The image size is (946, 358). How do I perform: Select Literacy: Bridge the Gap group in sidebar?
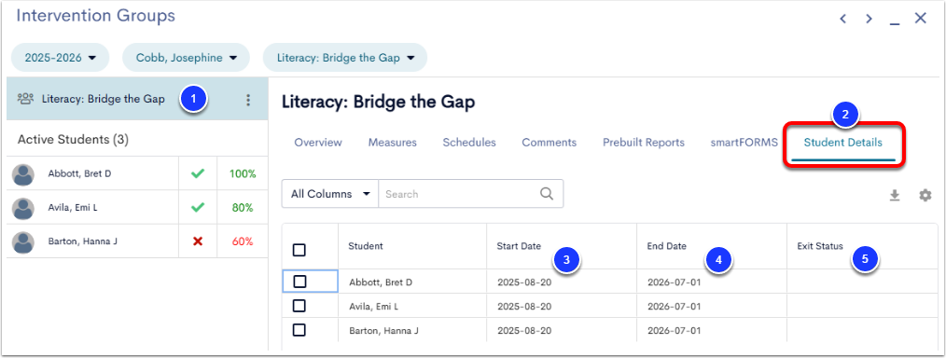click(137, 100)
